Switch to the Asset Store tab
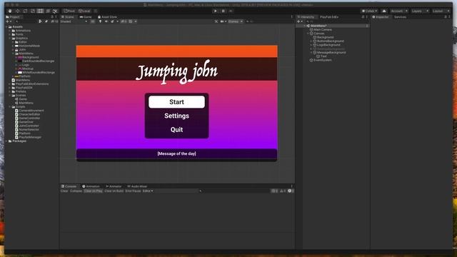 107,17
